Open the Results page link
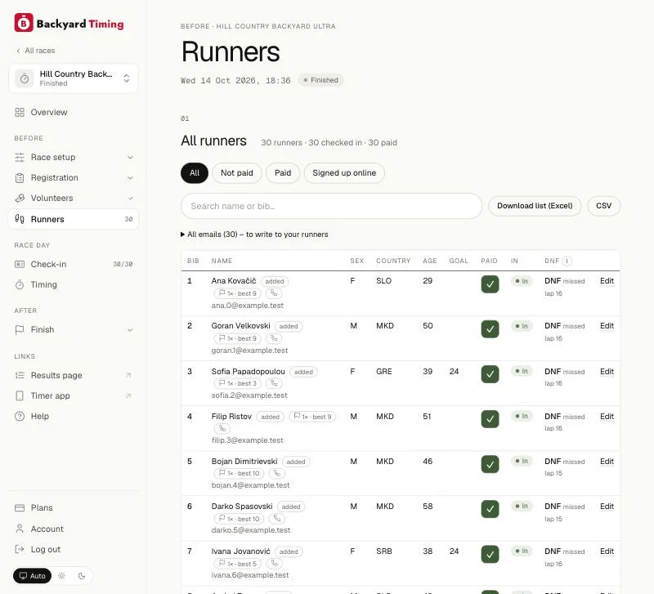The width and height of the screenshot is (654, 594). [x=74, y=375]
